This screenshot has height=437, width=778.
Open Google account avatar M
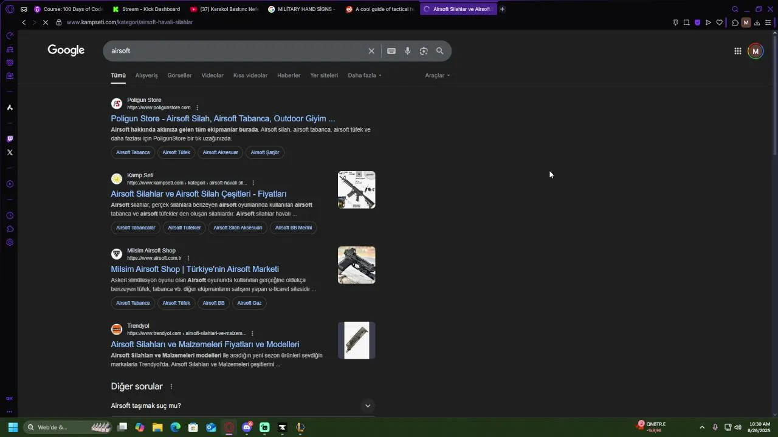coord(756,51)
